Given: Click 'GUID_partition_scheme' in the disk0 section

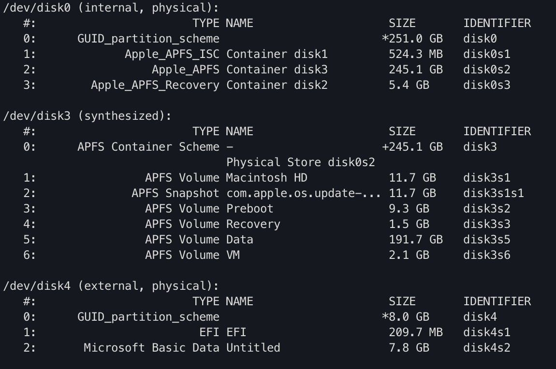Looking at the screenshot, I should [148, 39].
